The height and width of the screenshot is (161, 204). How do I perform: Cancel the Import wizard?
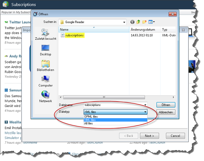[x=175, y=136]
